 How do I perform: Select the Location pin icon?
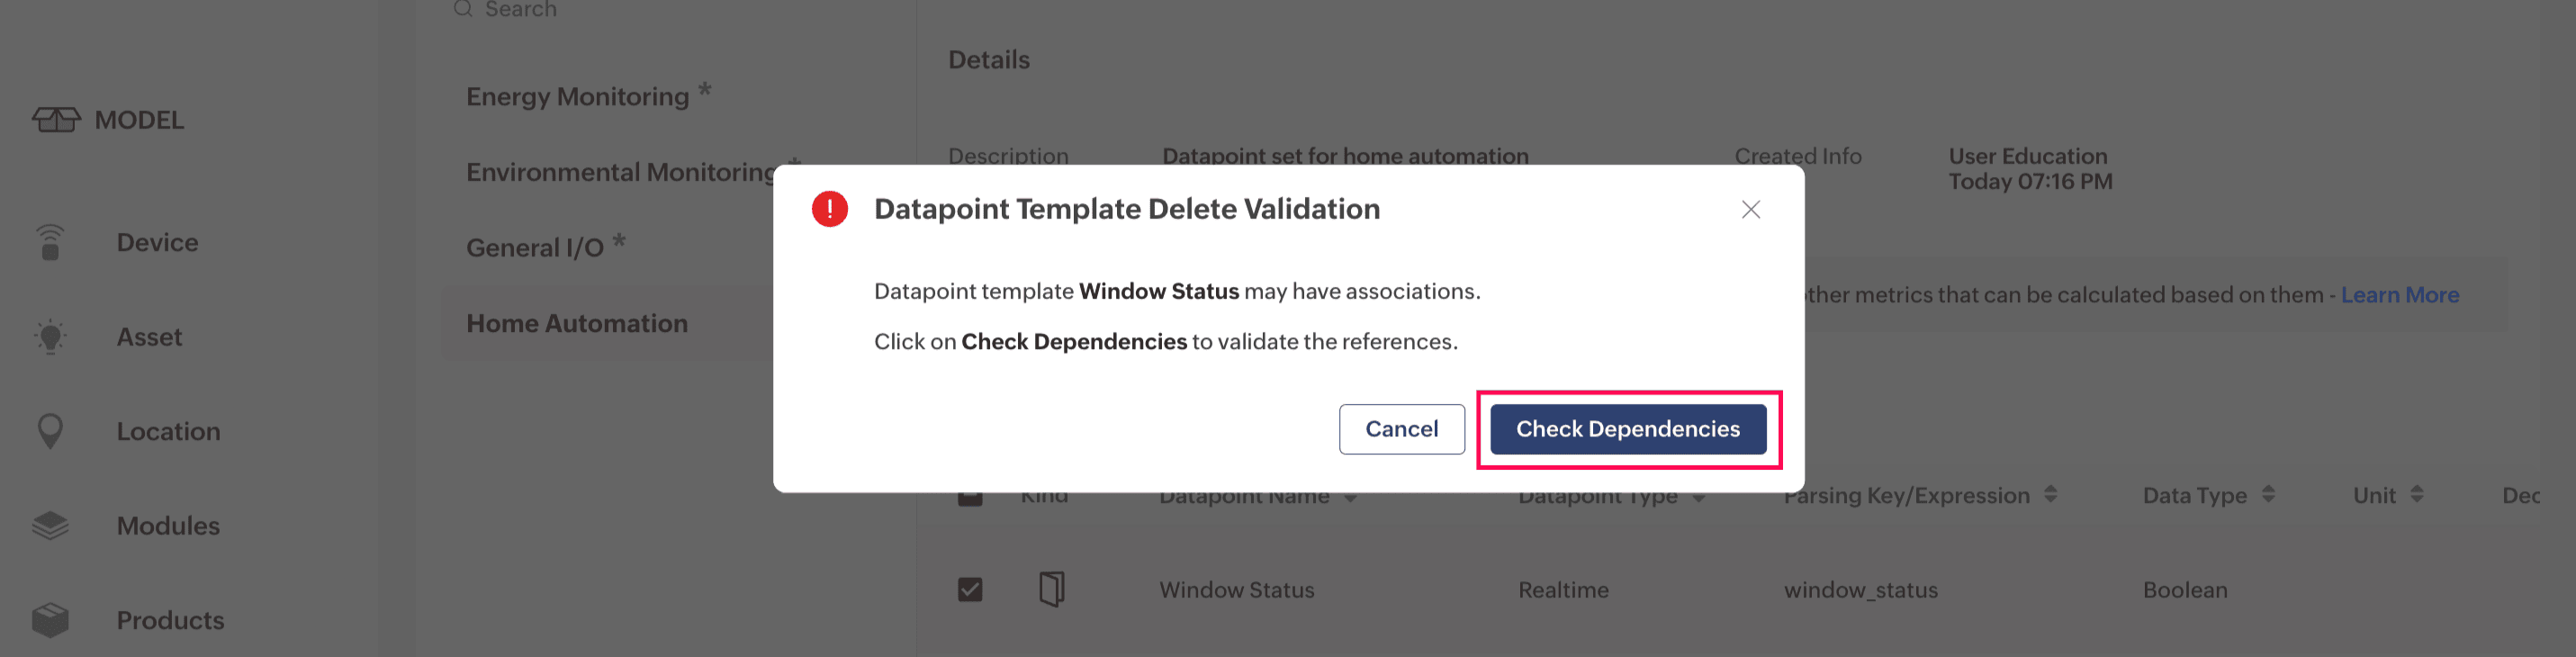50,431
